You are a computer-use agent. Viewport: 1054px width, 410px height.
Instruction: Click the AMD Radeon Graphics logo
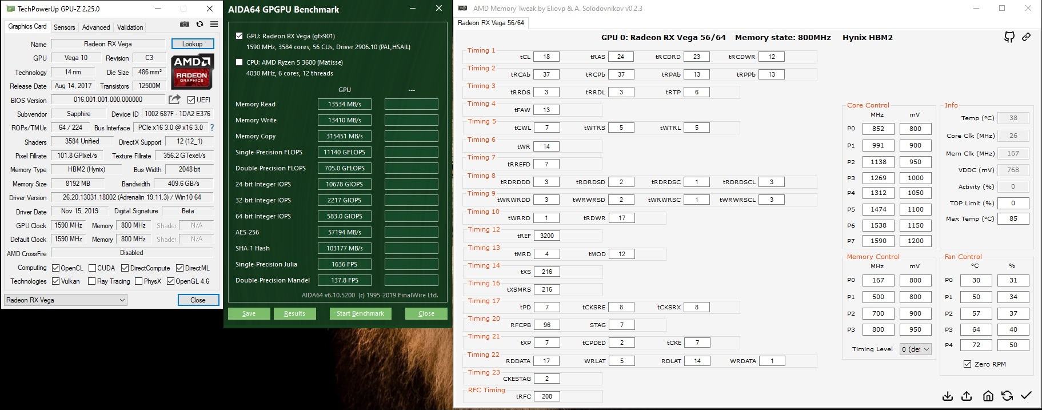pyautogui.click(x=193, y=71)
